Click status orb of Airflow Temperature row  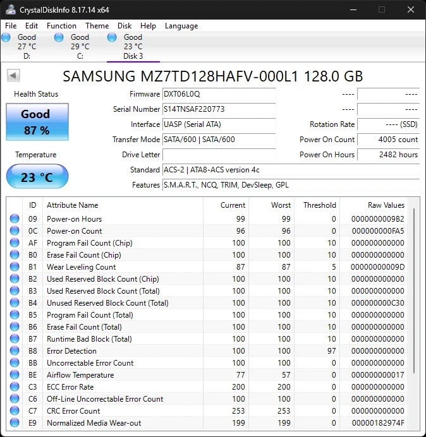point(15,374)
